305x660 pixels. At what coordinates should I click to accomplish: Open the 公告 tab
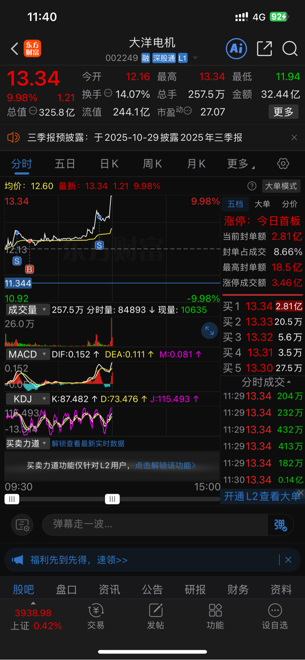(x=152, y=589)
